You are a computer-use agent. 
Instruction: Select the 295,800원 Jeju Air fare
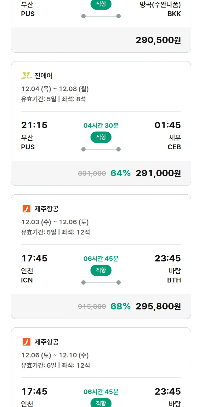coord(158,306)
